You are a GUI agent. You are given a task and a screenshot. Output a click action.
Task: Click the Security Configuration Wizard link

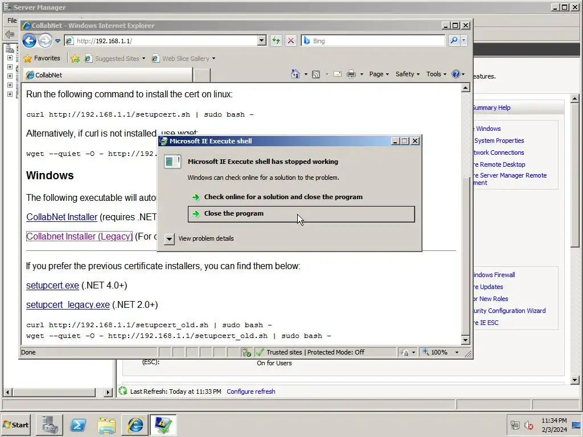[x=508, y=311]
